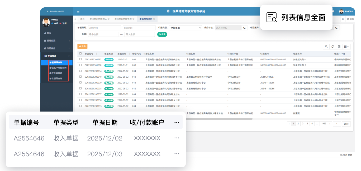
Task: Click the table toolbar refresh icon
Action: coord(333,47)
